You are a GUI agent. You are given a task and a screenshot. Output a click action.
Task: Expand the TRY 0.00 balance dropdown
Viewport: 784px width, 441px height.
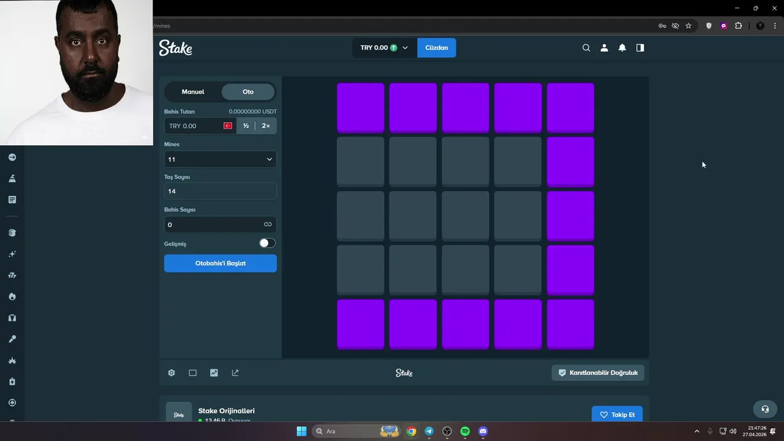pyautogui.click(x=384, y=48)
